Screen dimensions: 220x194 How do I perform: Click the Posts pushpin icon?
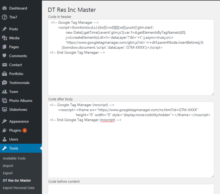4,29
